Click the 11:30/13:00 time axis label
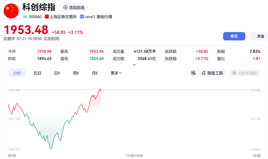268x159 pixels. tap(134, 156)
